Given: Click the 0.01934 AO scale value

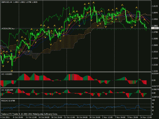Looking at the screenshot, I should coord(155,74).
